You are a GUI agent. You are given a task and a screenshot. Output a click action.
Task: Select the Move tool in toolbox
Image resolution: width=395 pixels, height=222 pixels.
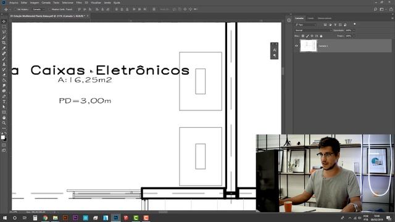tap(4, 22)
